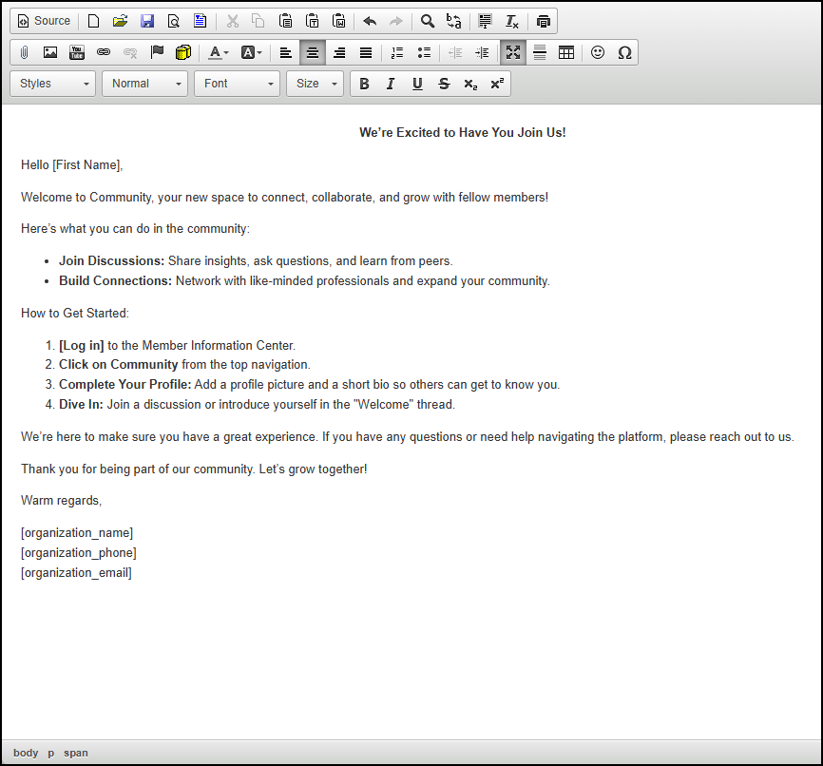Click the "Join Discussions:" bullet text
Image resolution: width=823 pixels, height=766 pixels.
(112, 261)
